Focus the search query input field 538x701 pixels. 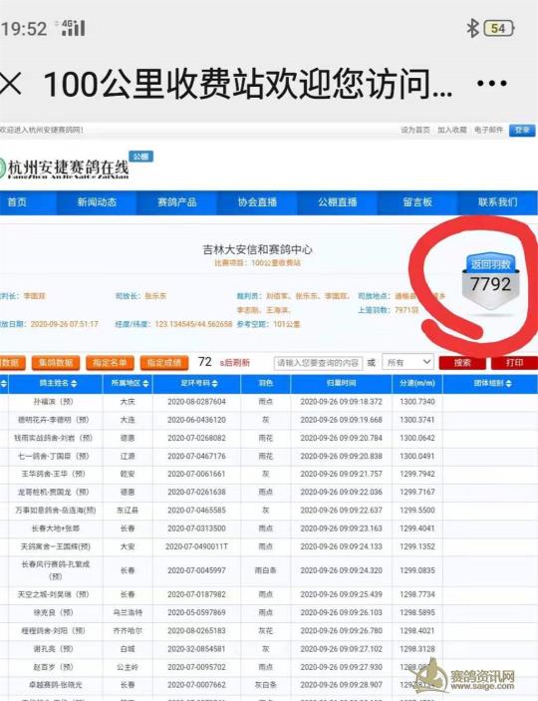click(318, 363)
